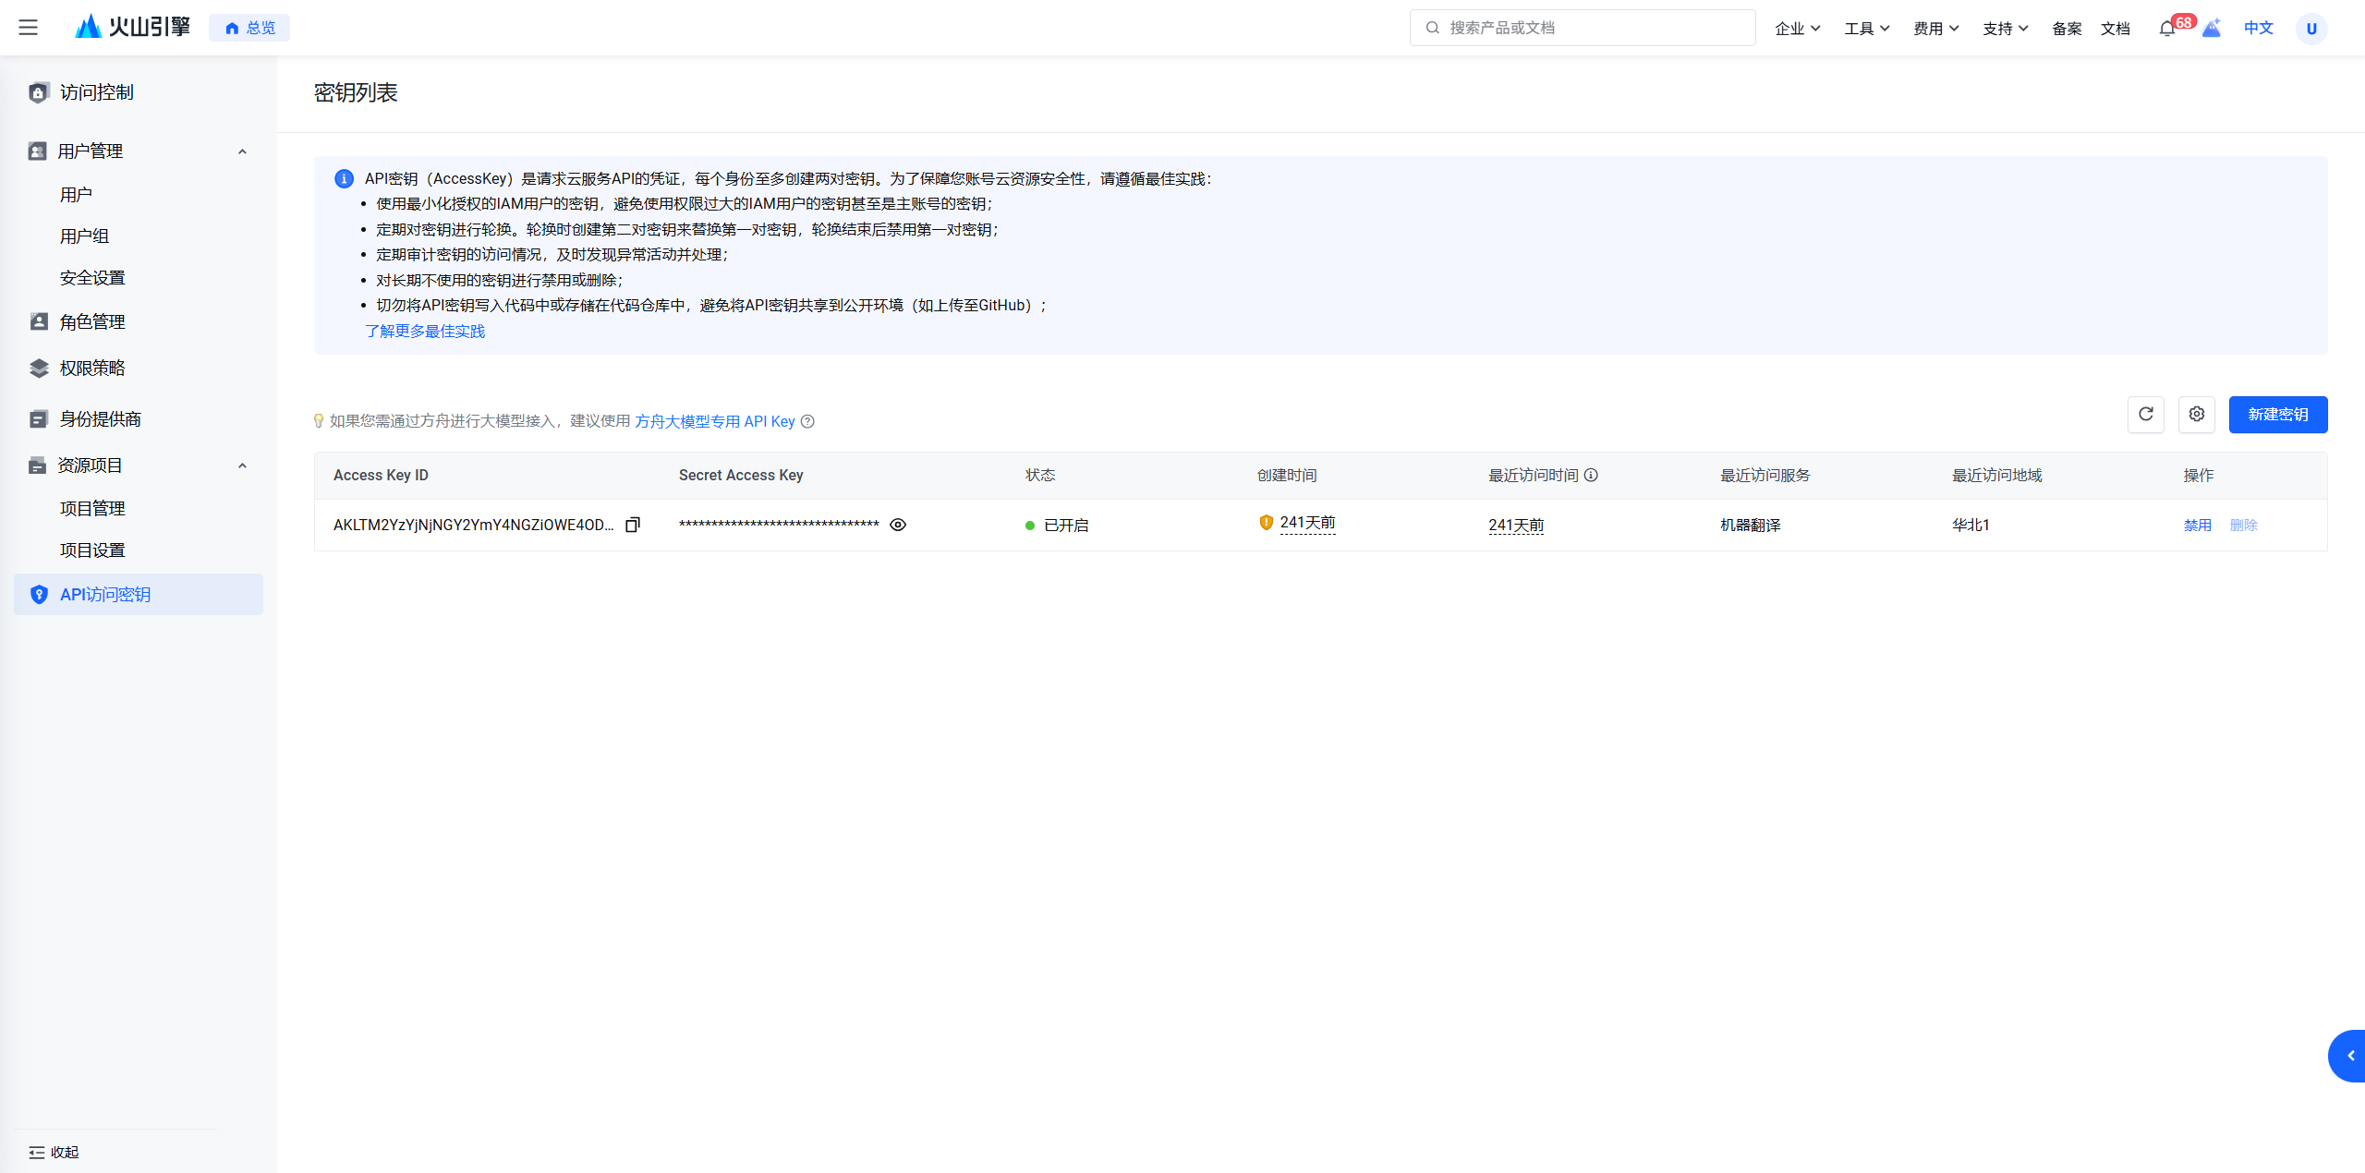Open 权限策略 sidebar item
2365x1173 pixels.
pos(92,368)
